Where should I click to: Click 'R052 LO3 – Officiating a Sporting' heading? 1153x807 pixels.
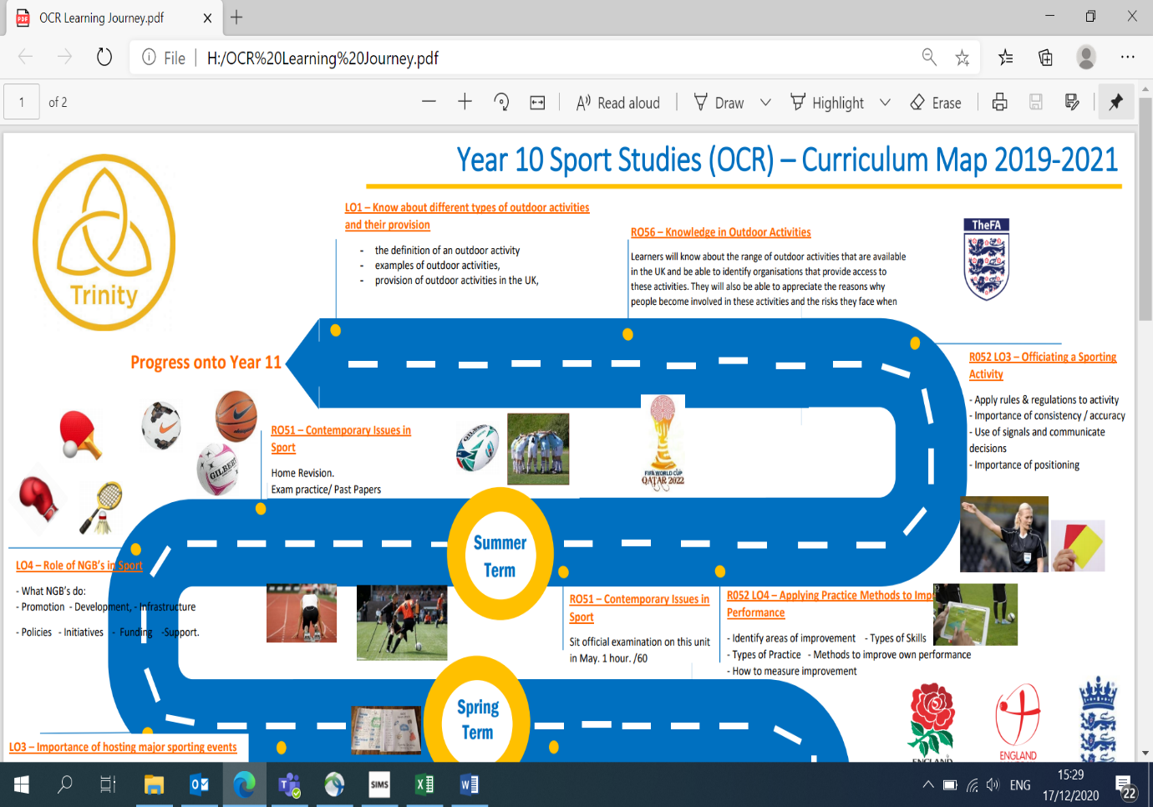pyautogui.click(x=1043, y=366)
